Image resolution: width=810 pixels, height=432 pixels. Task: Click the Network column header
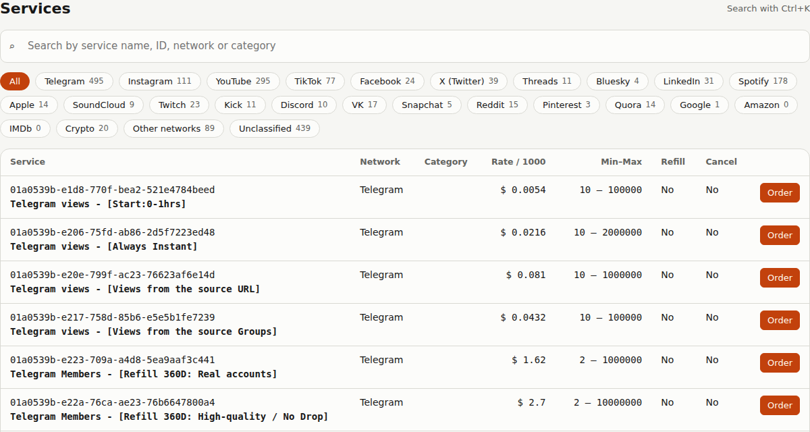coord(380,162)
